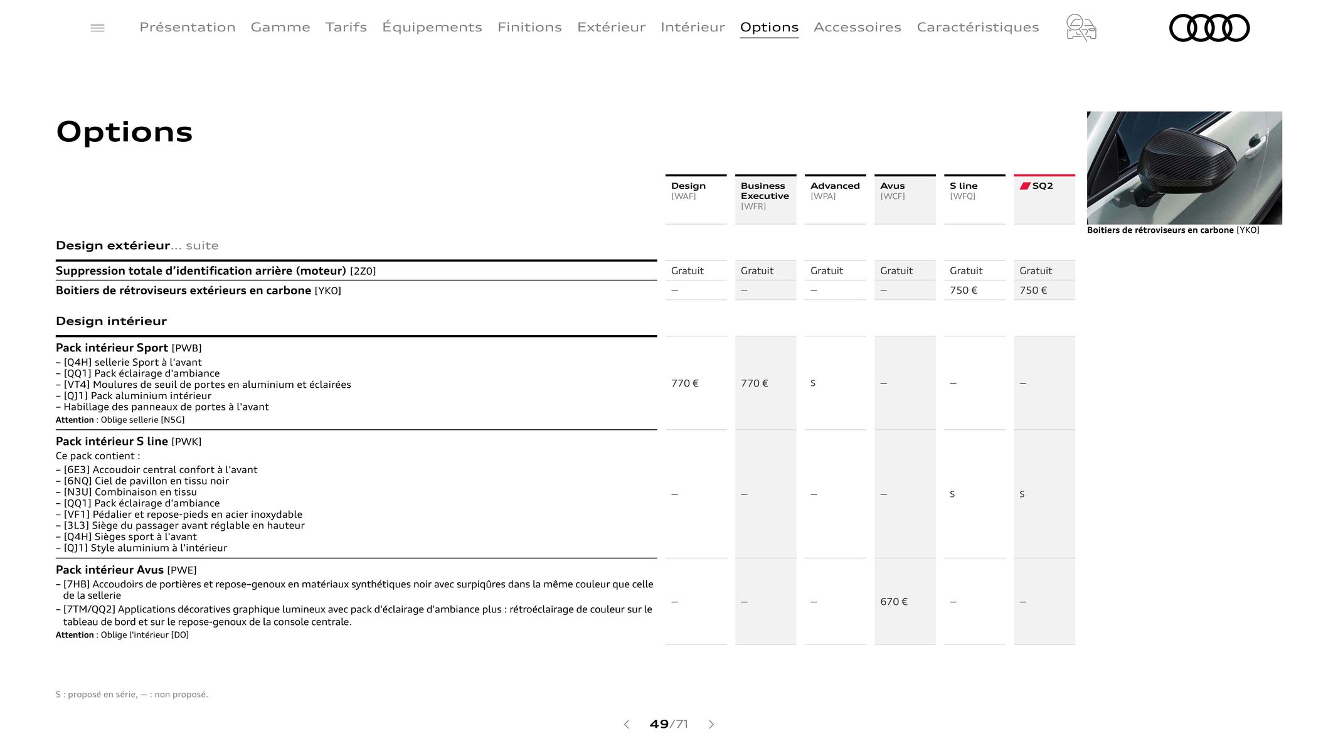Click the [N3U] Combinaison en tissu line
Viewport: 1338px width, 753px height.
pos(126,492)
